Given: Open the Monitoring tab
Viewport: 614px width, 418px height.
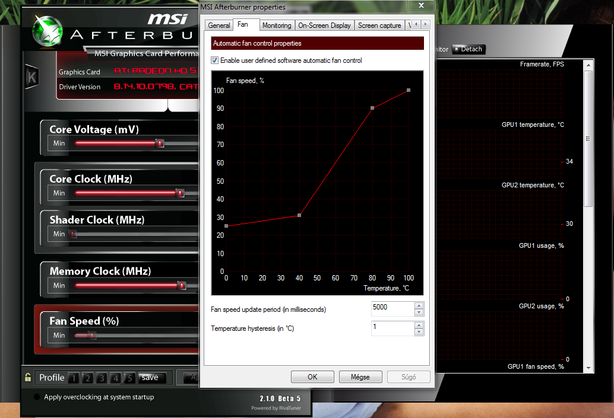Looking at the screenshot, I should pyautogui.click(x=277, y=25).
